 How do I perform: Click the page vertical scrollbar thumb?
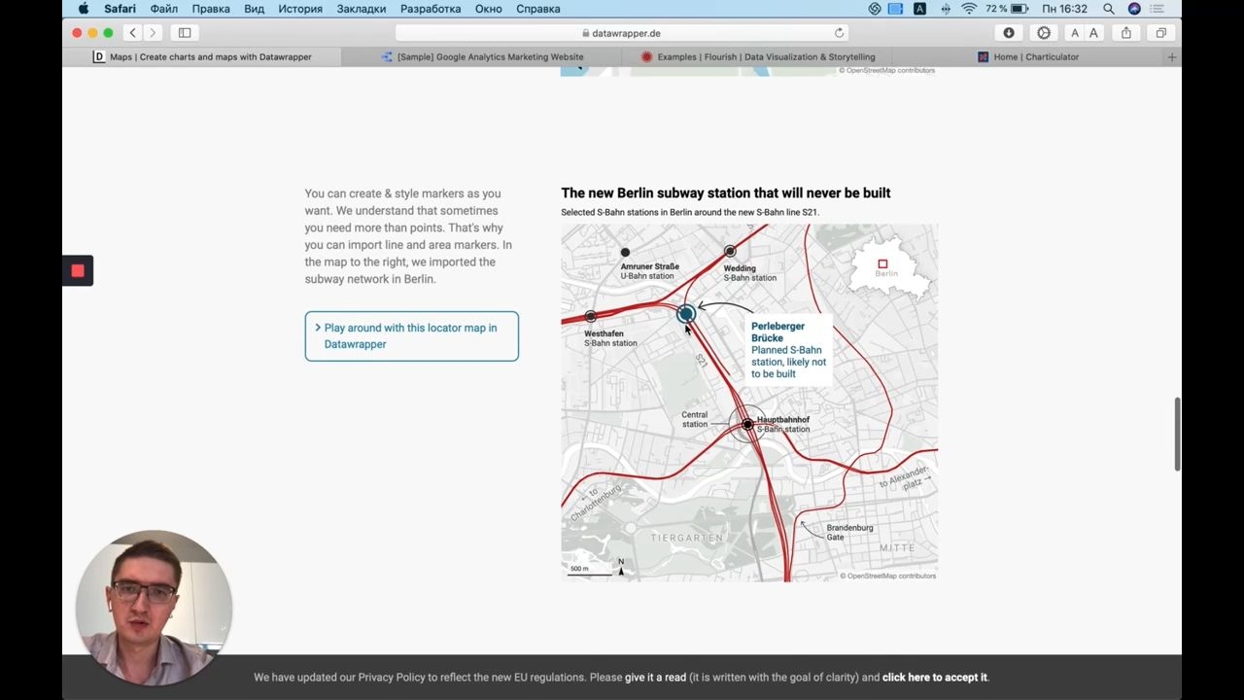tap(1177, 434)
